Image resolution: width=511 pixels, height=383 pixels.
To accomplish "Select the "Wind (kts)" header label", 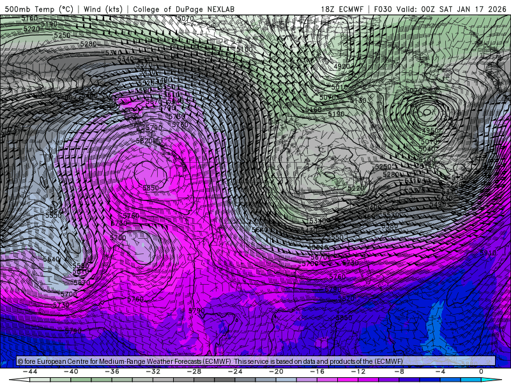I will pos(103,9).
